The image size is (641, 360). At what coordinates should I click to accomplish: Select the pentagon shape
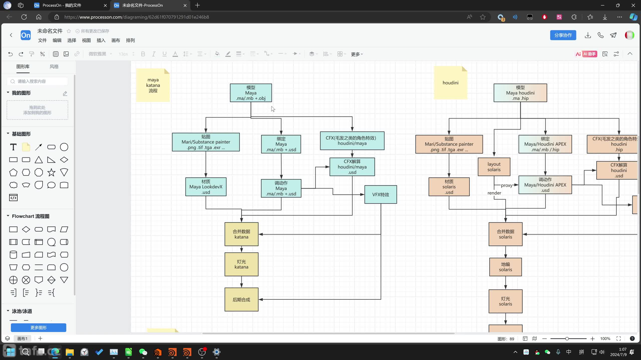click(x=13, y=172)
